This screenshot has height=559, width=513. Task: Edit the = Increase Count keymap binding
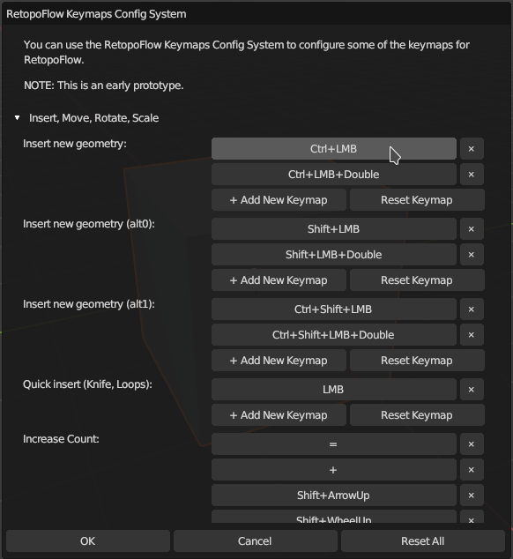pyautogui.click(x=334, y=444)
